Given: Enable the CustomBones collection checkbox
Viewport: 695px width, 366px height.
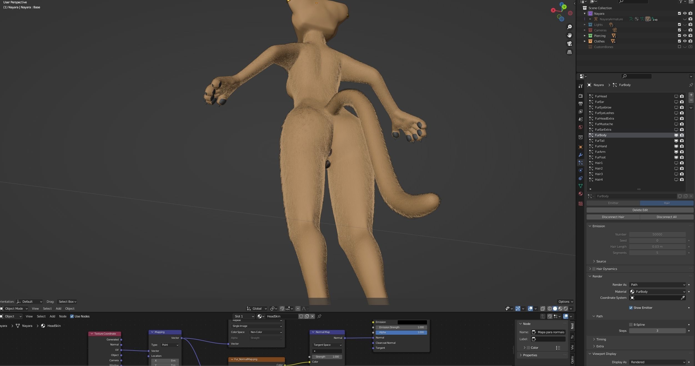Looking at the screenshot, I should pyautogui.click(x=679, y=47).
